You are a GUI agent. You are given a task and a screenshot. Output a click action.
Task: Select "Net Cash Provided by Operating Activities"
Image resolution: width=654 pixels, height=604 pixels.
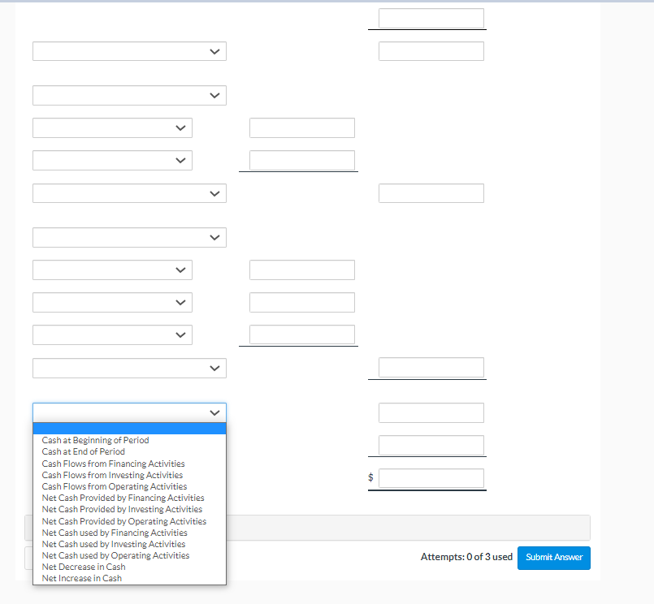123,520
